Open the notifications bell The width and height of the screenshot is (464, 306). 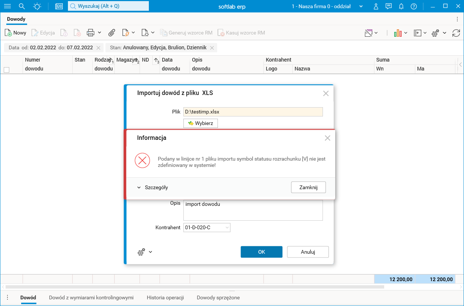tap(401, 6)
